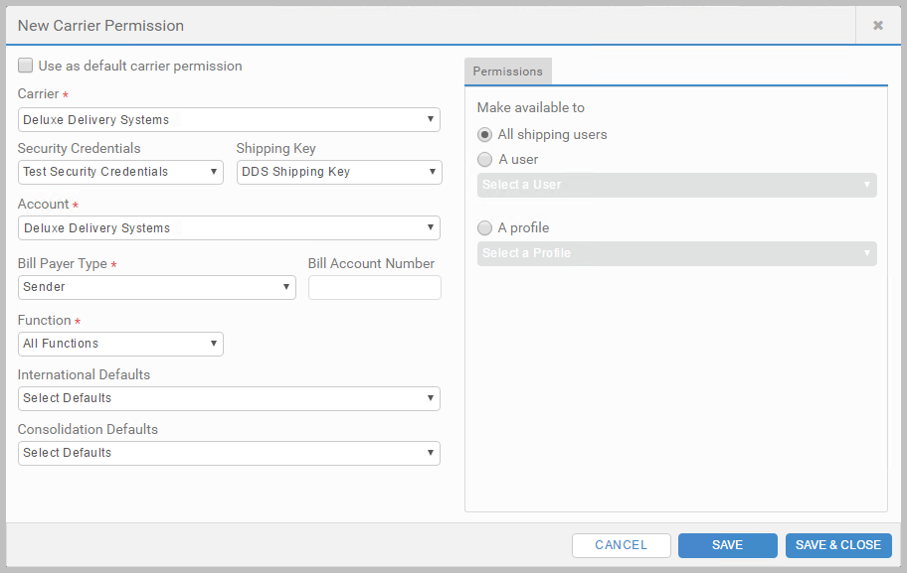The height and width of the screenshot is (573, 907).
Task: Select the All shipping users radio button
Action: tap(484, 135)
